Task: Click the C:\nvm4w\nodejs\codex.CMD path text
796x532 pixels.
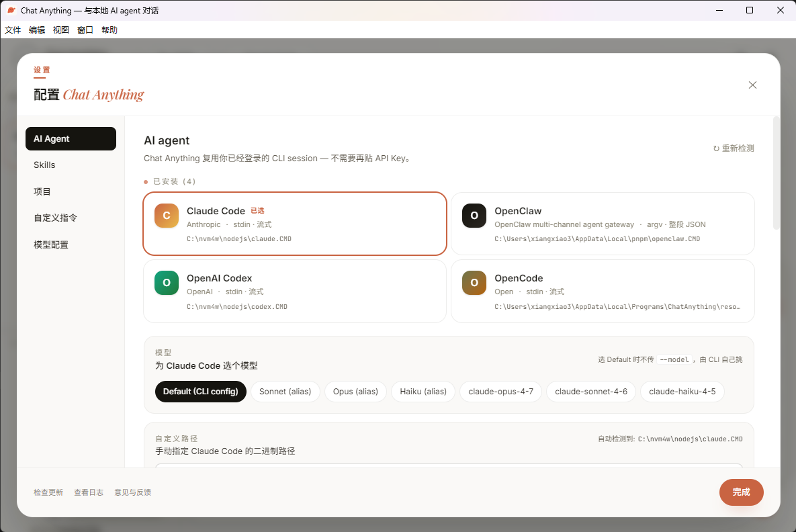Action: click(x=237, y=306)
